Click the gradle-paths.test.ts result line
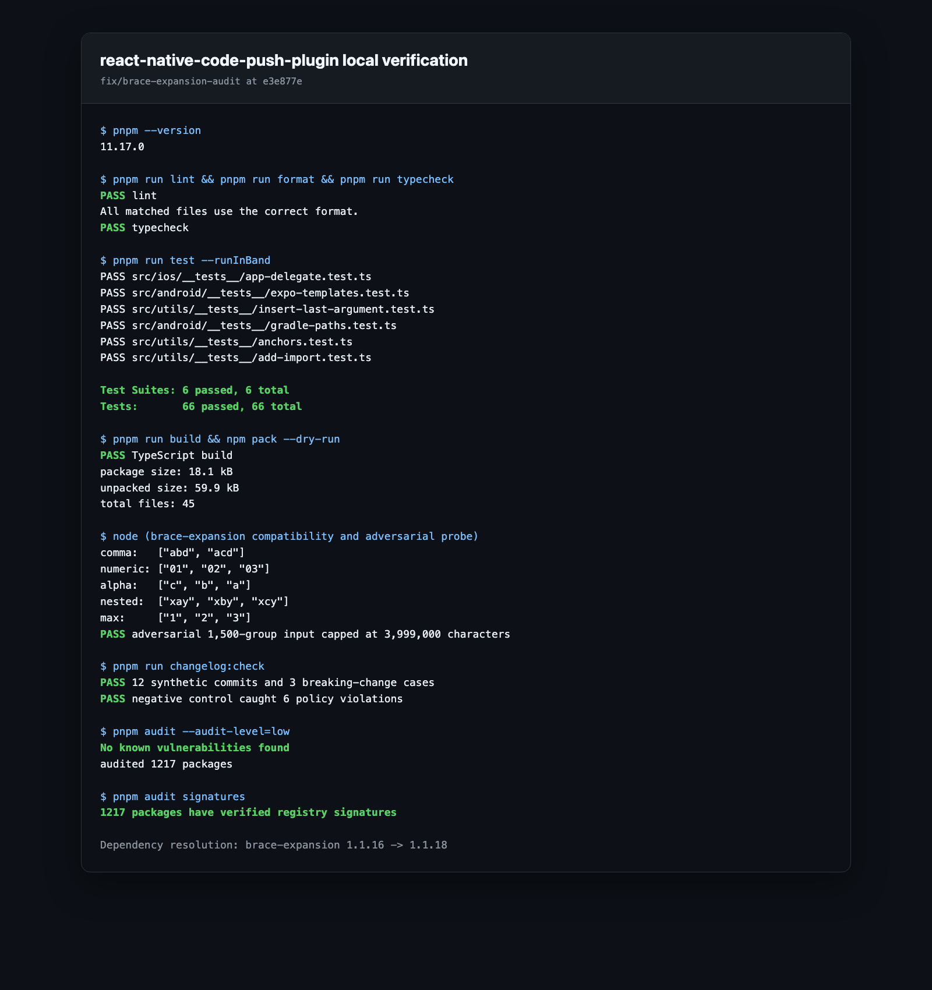Screen dimensions: 932x990 (x=248, y=326)
